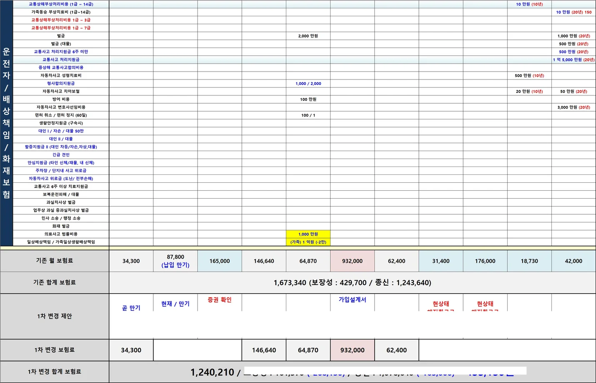Click the 18,730 premium cell
Viewport: 596px width, 383px height.
coord(529,261)
